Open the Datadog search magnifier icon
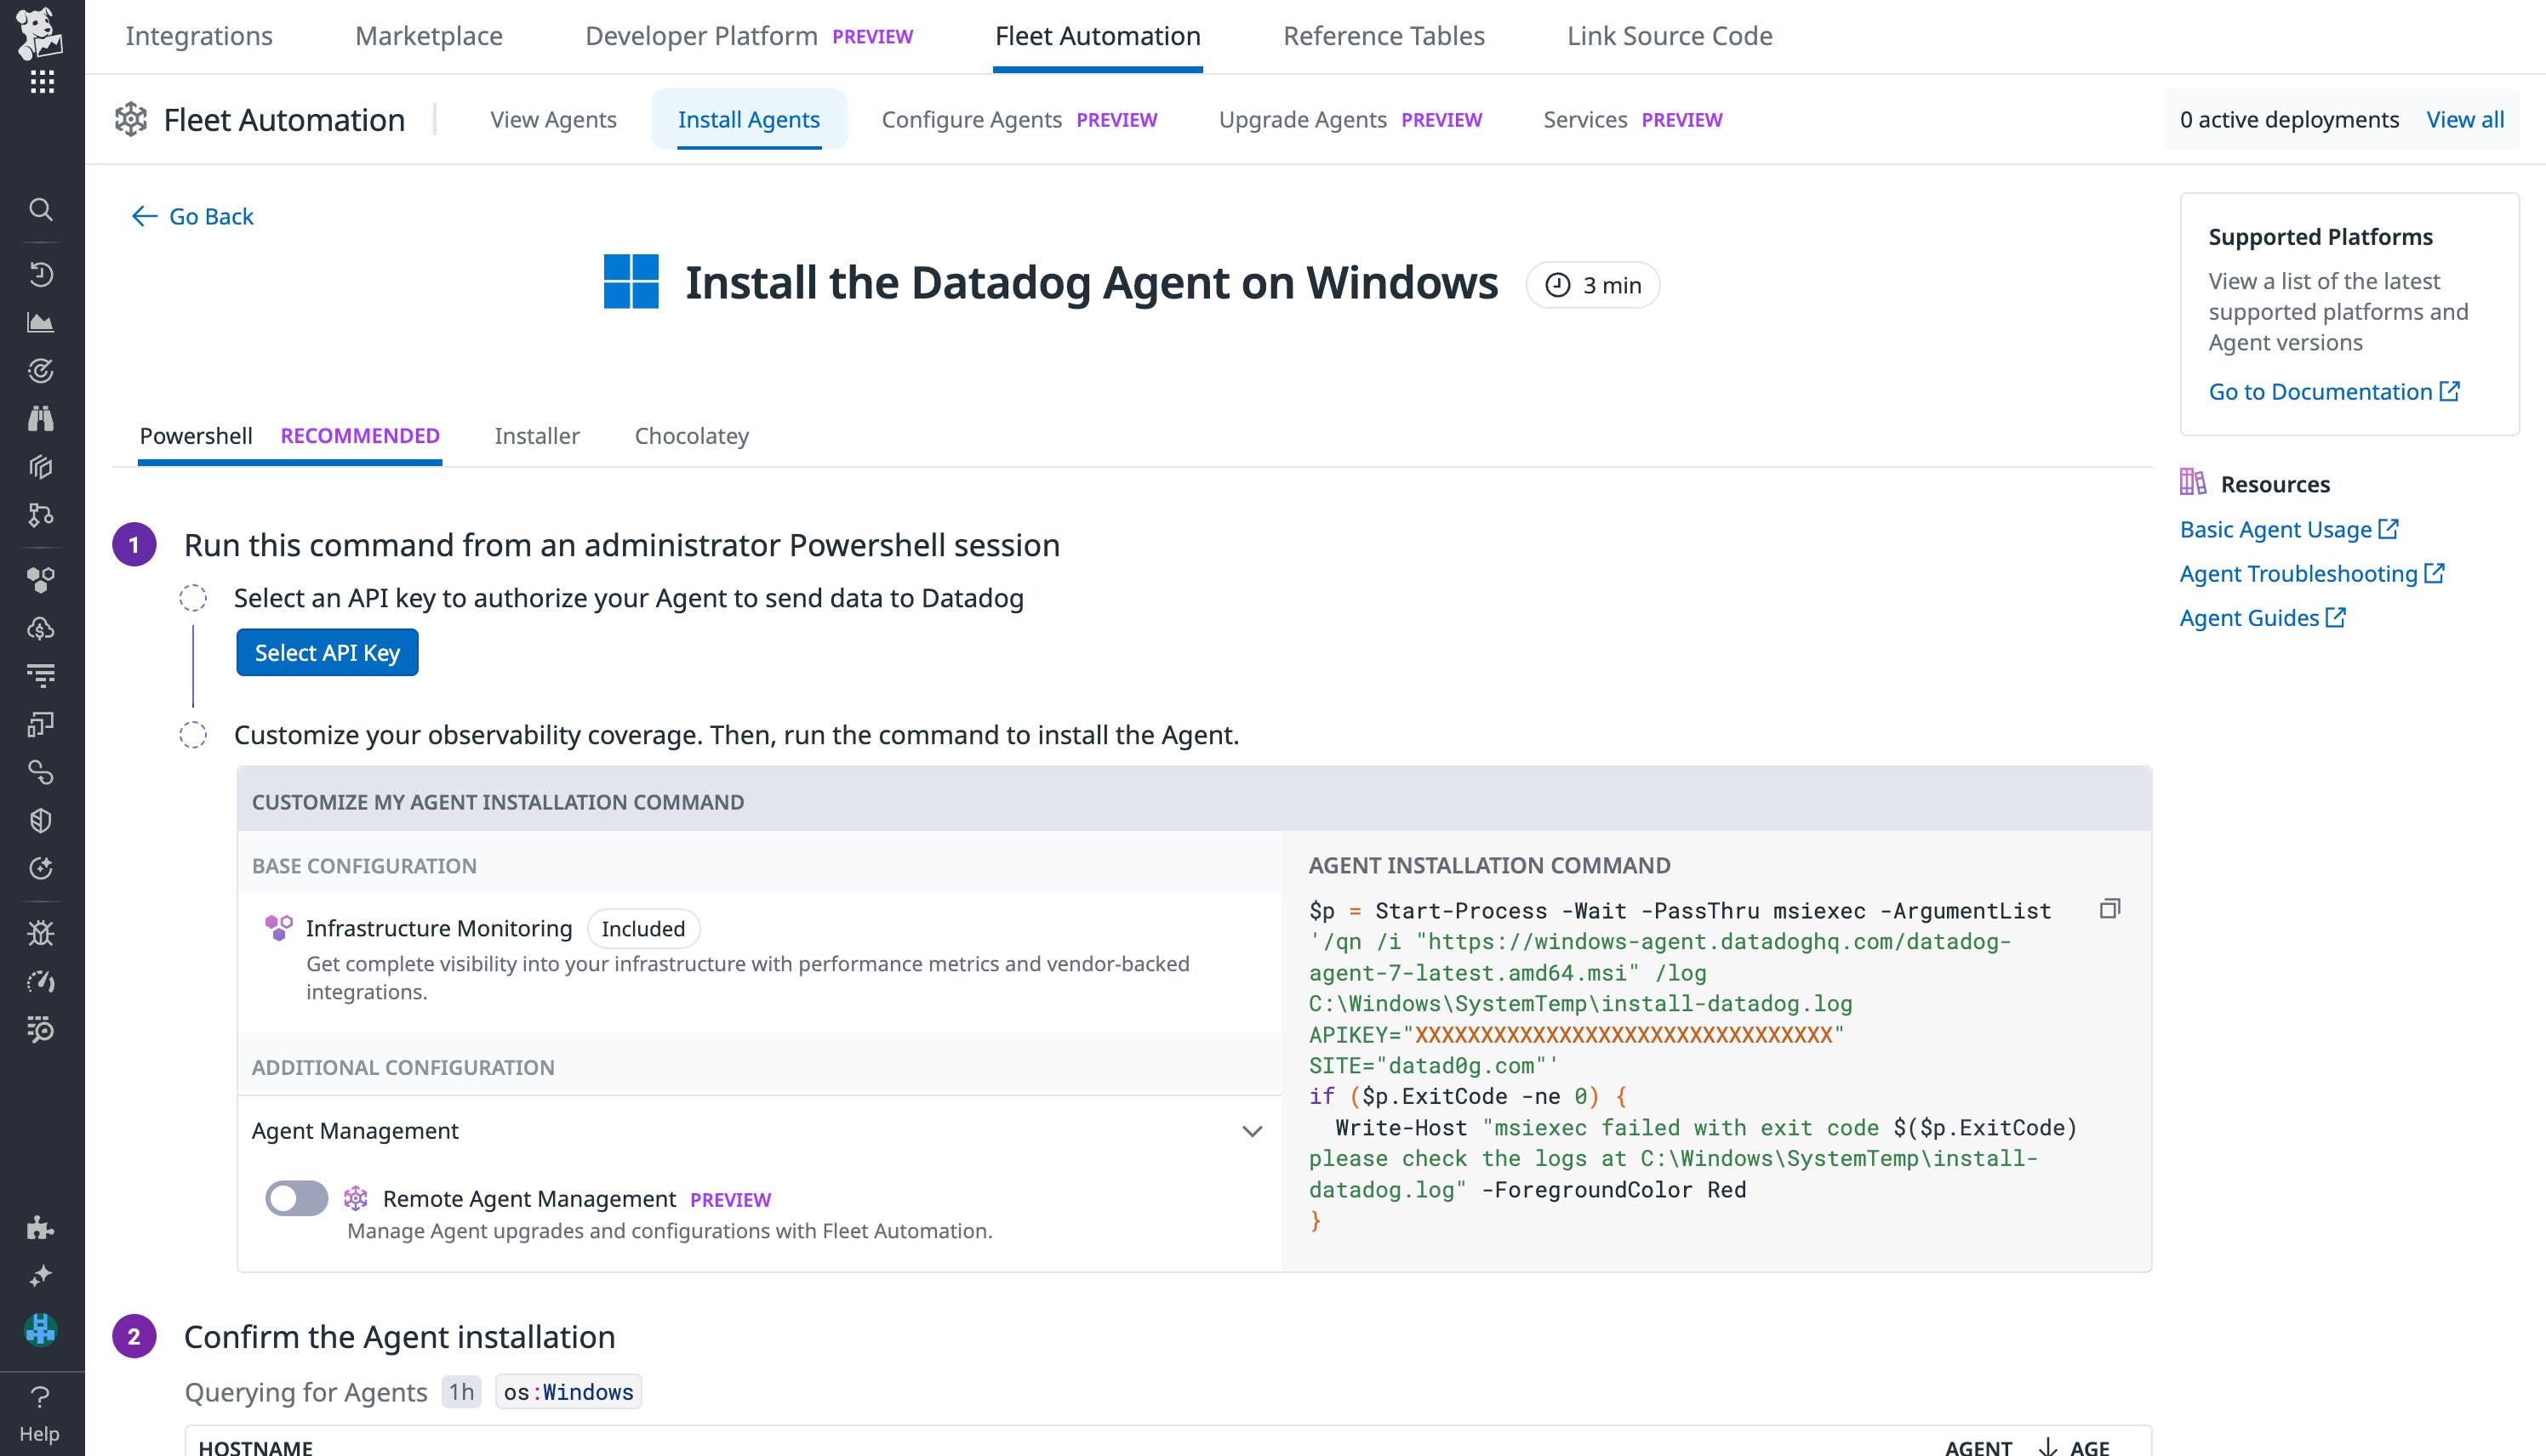 [41, 210]
